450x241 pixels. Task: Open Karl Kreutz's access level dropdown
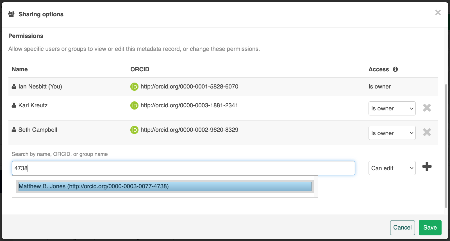392,108
